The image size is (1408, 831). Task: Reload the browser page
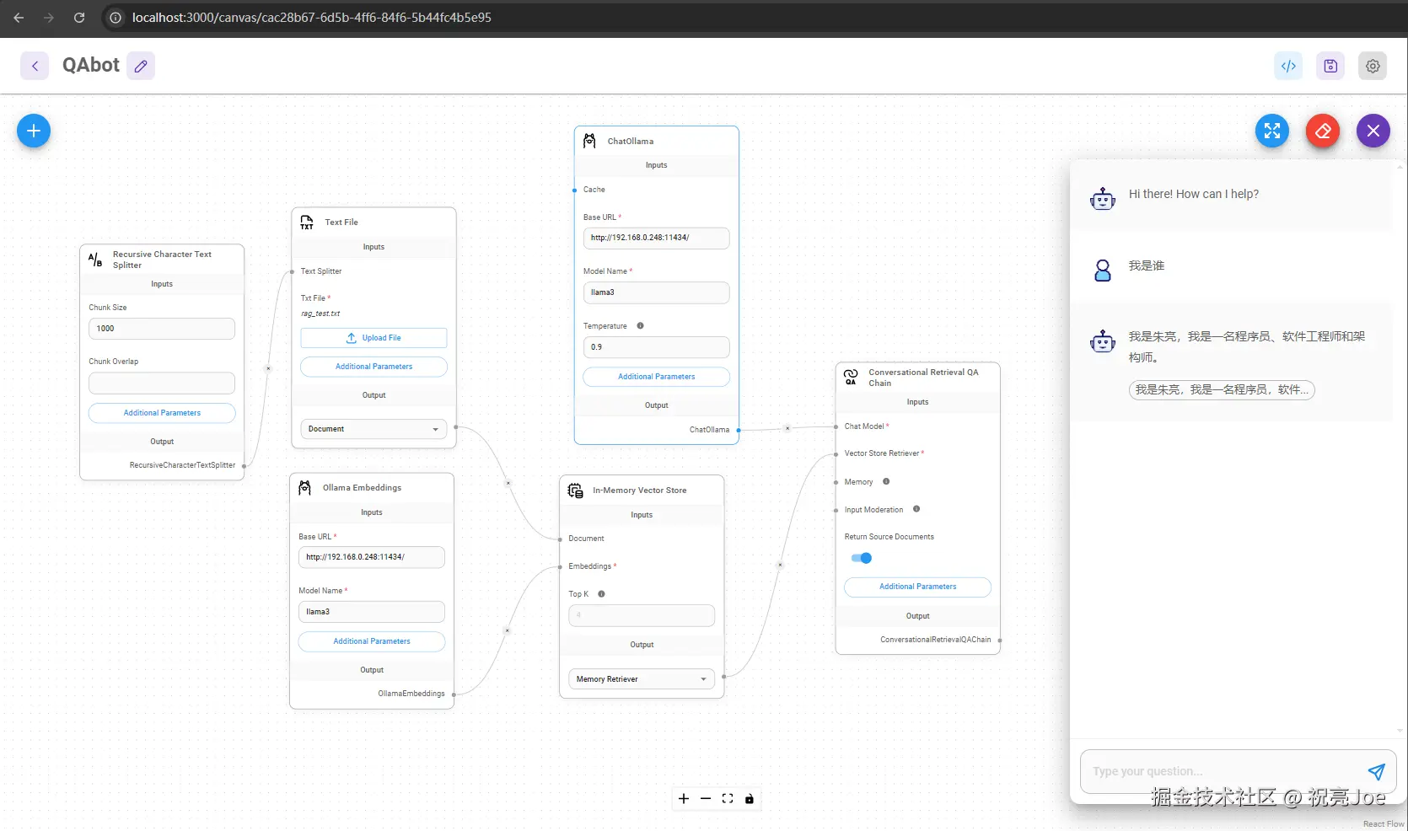point(79,18)
